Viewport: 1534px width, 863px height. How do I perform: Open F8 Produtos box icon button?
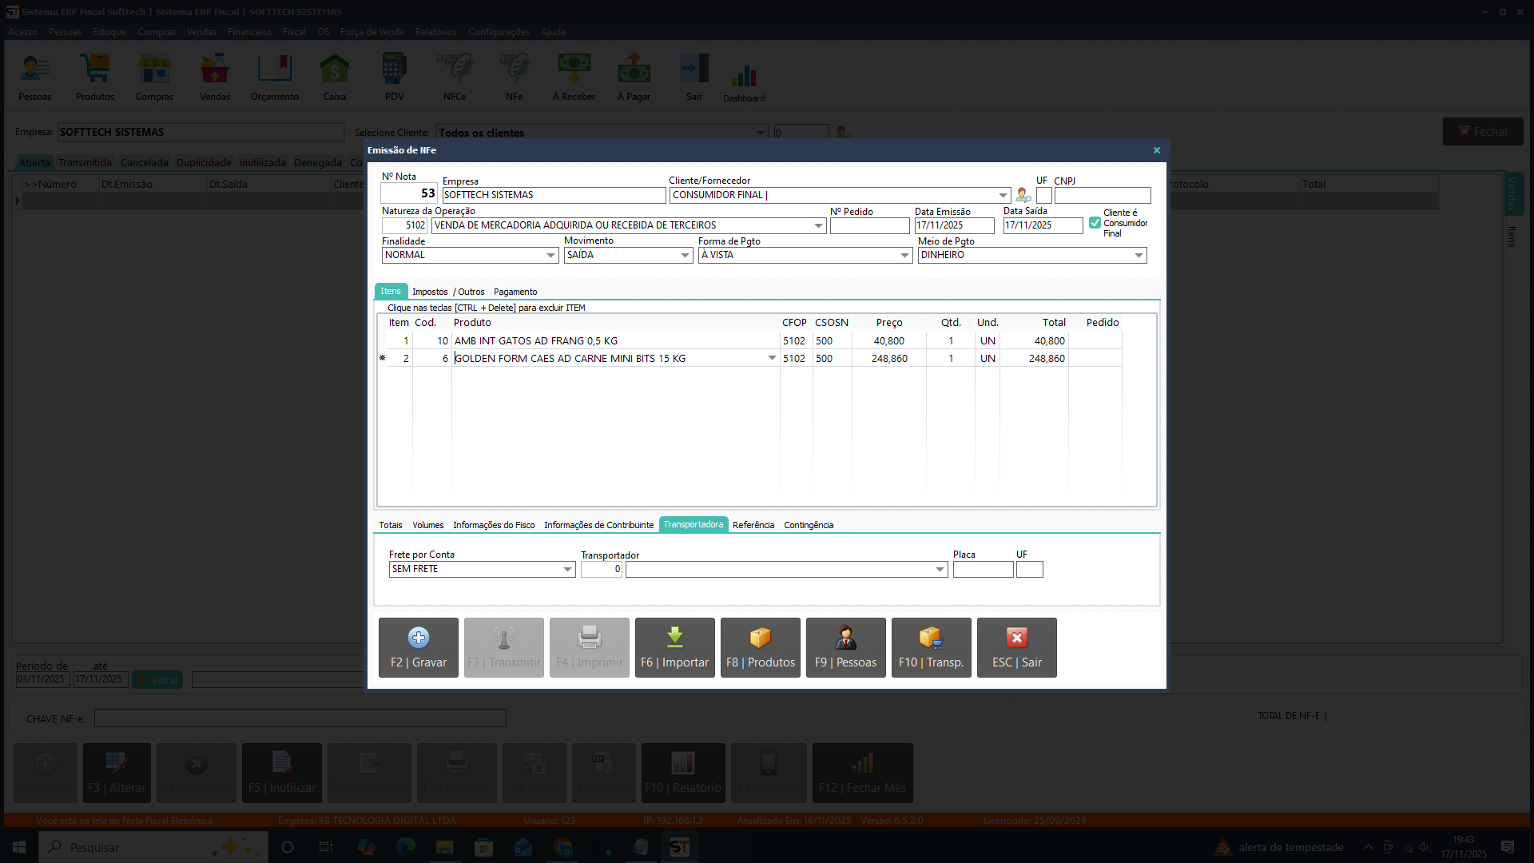[x=760, y=646]
